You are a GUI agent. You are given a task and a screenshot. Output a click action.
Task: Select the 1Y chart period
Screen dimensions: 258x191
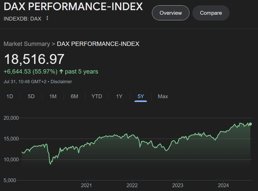[119, 96]
